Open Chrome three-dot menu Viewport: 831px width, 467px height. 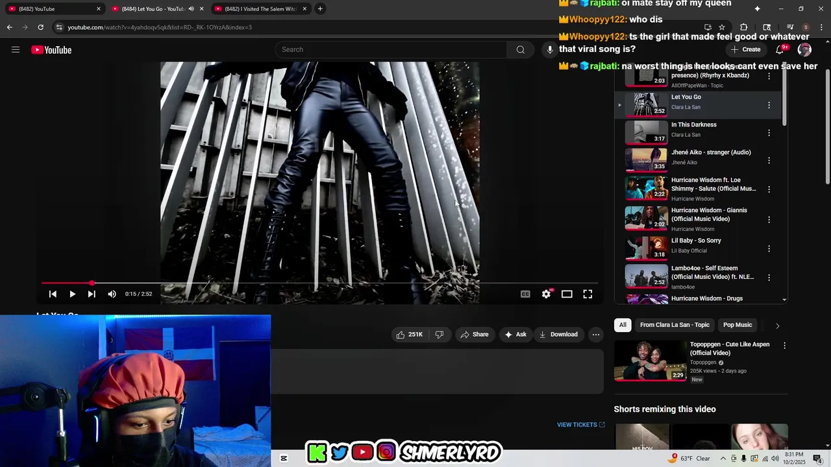click(x=821, y=27)
